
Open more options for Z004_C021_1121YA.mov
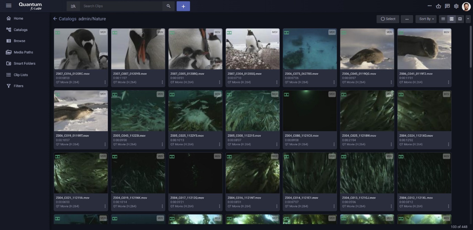[105, 206]
